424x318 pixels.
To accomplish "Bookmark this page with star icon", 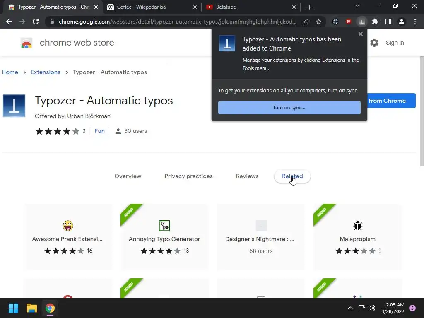I will tap(319, 22).
